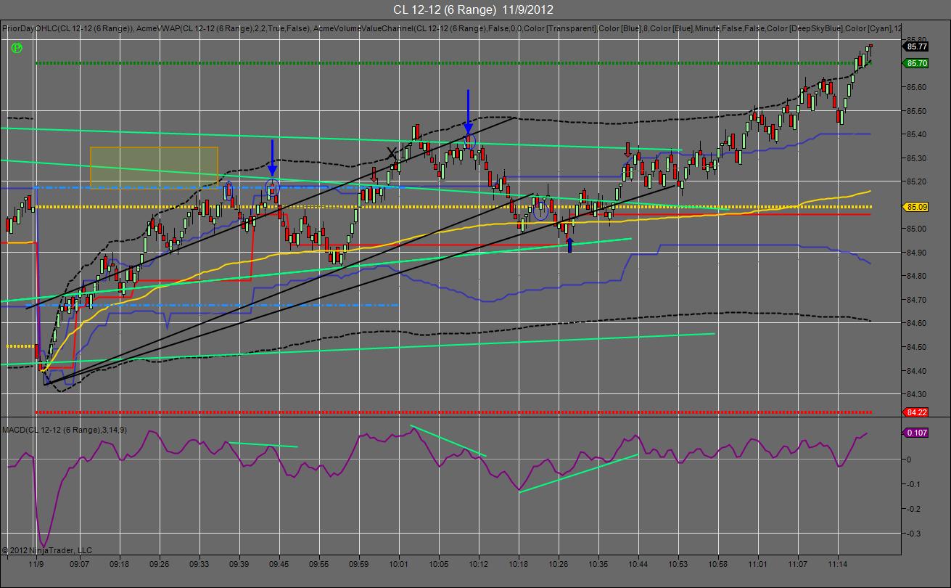The width and height of the screenshot is (951, 588).
Task: Click the 09:07 time axis label
Action: coord(79,563)
